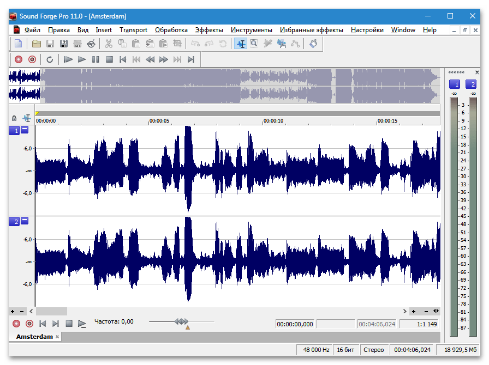Click the Save As icon with question mark
The width and height of the screenshot is (489, 365).
coord(64,44)
